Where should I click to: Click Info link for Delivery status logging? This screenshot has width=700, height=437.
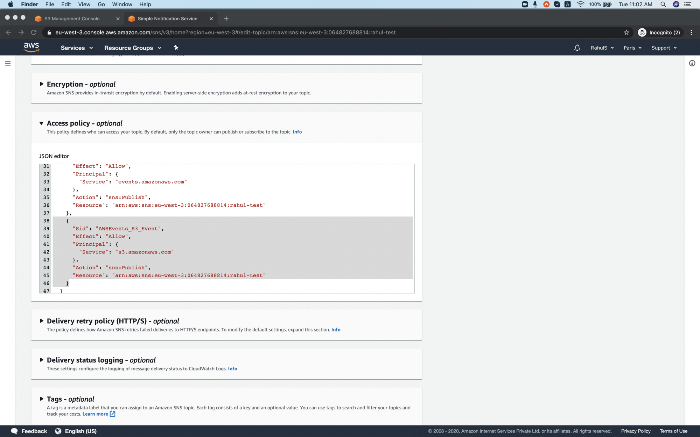click(x=232, y=368)
